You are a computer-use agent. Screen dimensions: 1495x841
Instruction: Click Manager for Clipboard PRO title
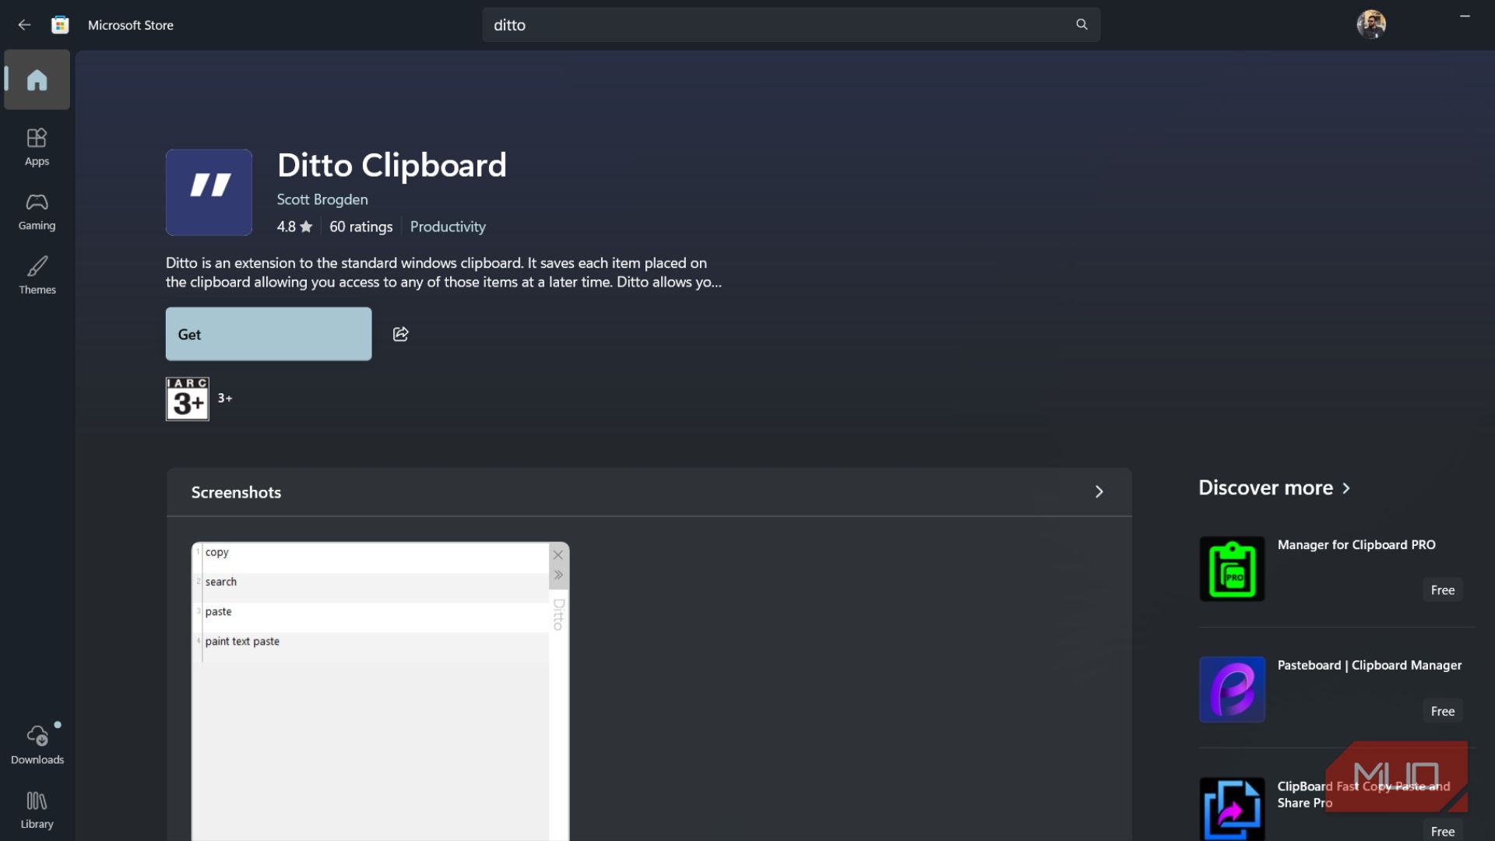1356,545
